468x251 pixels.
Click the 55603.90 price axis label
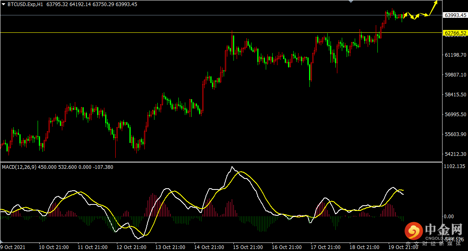click(455, 134)
